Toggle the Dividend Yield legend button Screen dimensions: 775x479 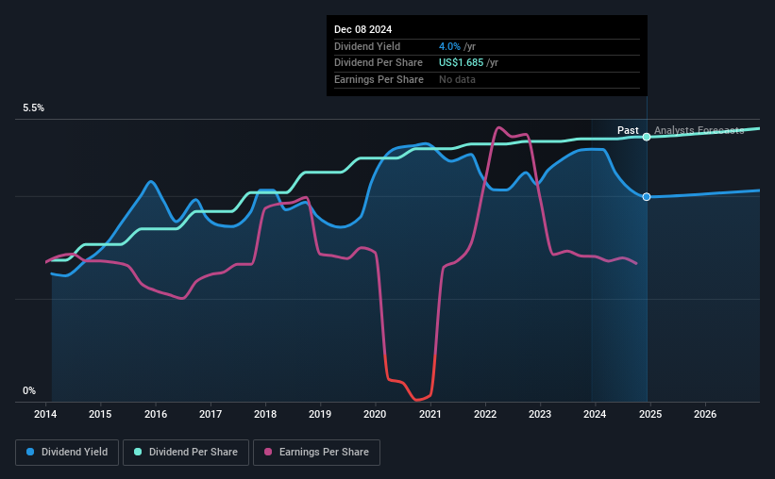[x=67, y=453]
